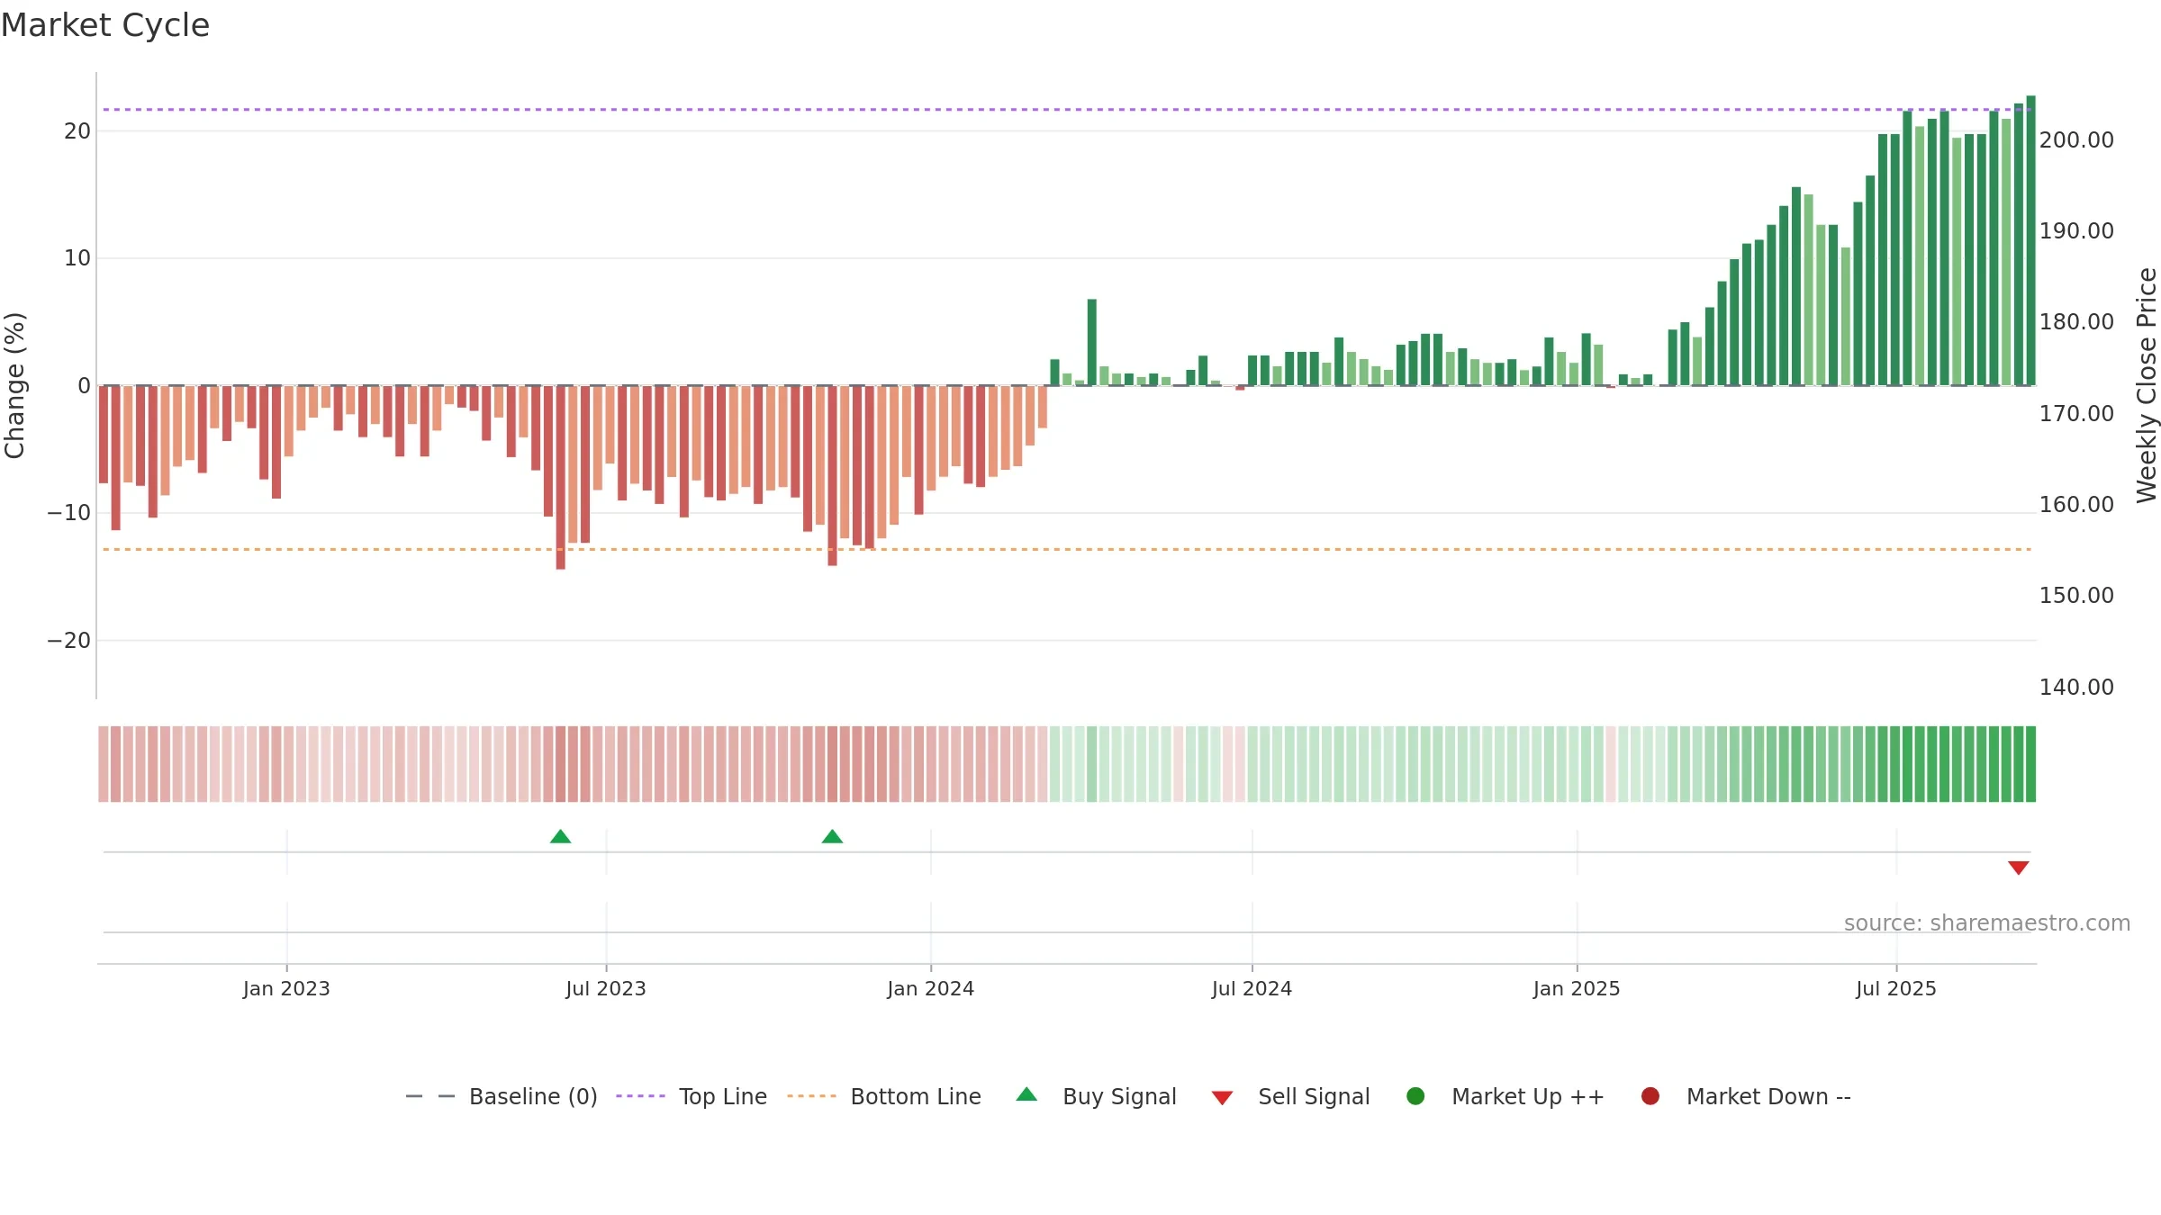Toggle the Top Line legend entry
The height and width of the screenshot is (1215, 2161).
(x=692, y=1096)
